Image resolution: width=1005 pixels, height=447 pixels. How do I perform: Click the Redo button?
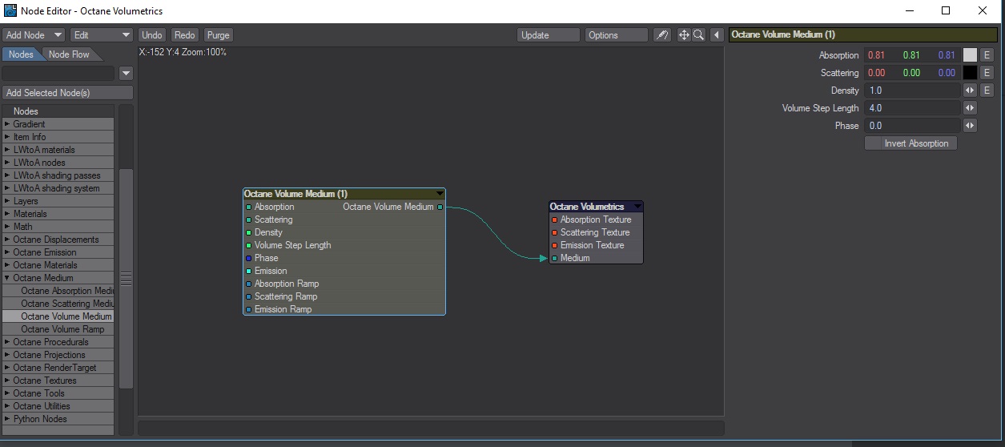(184, 35)
